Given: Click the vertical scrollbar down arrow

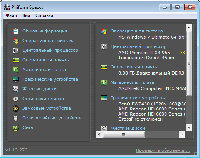Looking at the screenshot, I should coord(189,128).
